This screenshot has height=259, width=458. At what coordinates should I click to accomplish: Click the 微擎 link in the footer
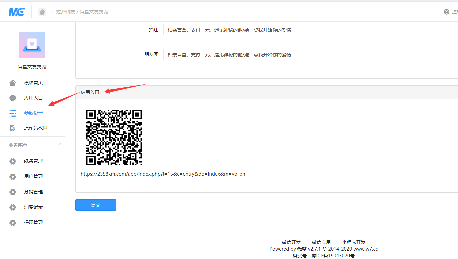pos(302,249)
